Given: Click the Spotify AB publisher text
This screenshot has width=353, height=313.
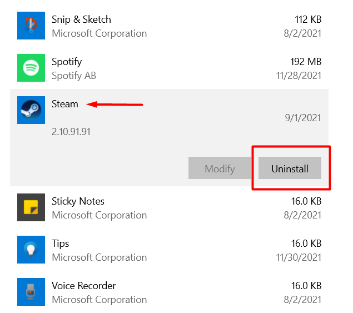Looking at the screenshot, I should pyautogui.click(x=74, y=76).
